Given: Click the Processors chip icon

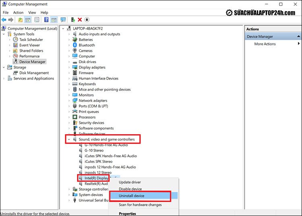Looking at the screenshot, I should pyautogui.click(x=75, y=117).
